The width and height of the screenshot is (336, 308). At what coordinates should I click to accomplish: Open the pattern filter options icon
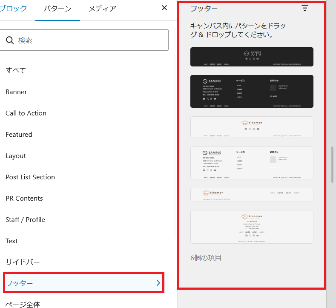tap(305, 8)
